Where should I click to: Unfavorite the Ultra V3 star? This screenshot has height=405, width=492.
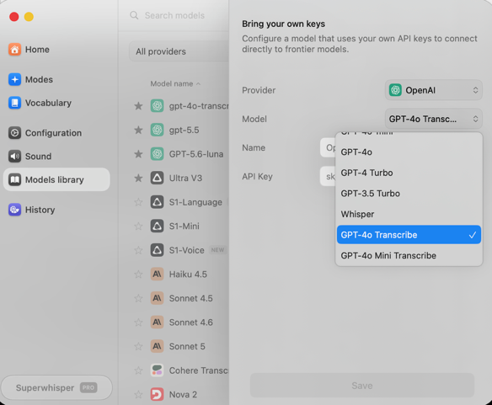click(x=138, y=179)
